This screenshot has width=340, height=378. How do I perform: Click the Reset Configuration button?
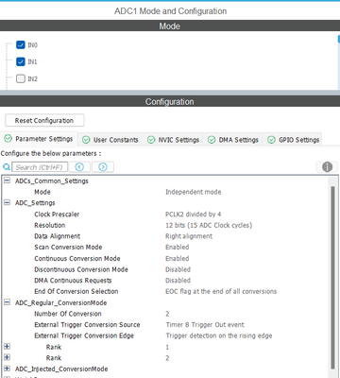44,120
